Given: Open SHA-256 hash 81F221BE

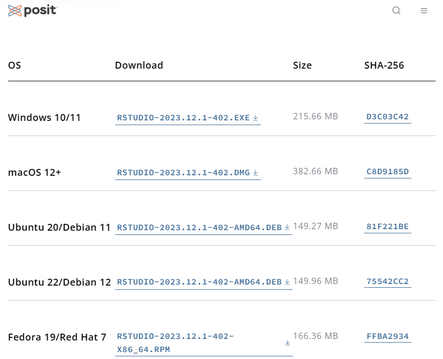Looking at the screenshot, I should coord(388,226).
